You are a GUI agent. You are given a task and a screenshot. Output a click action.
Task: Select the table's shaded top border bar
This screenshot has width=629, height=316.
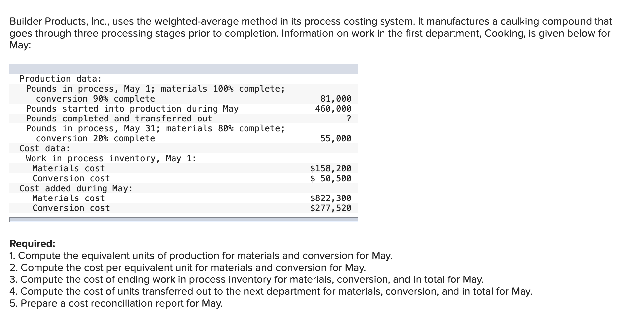coord(184,68)
